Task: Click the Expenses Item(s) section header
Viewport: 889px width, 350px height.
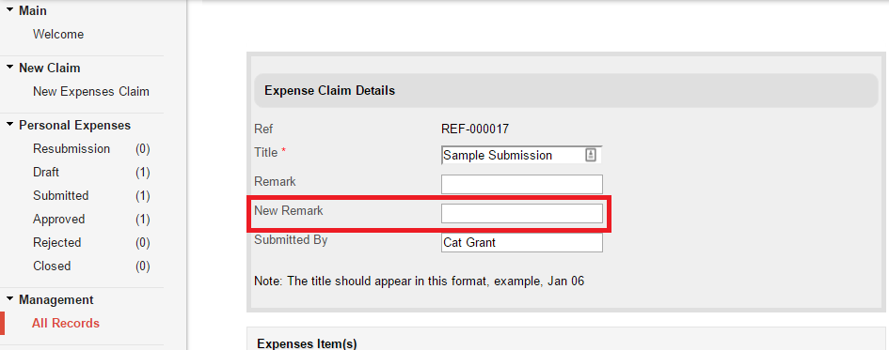Action: [x=565, y=341]
